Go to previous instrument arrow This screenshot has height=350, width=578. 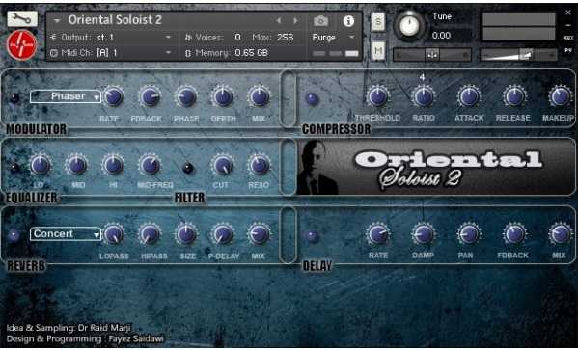[x=279, y=20]
